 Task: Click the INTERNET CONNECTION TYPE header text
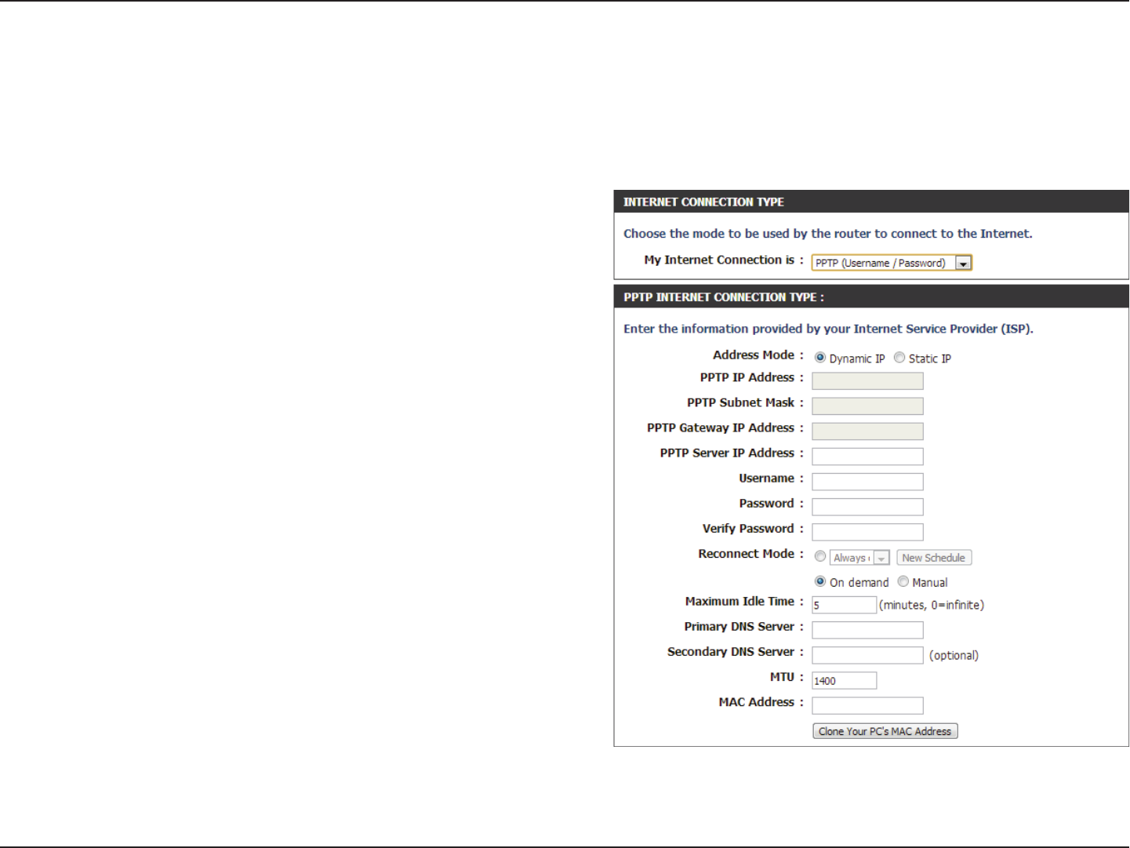(703, 202)
